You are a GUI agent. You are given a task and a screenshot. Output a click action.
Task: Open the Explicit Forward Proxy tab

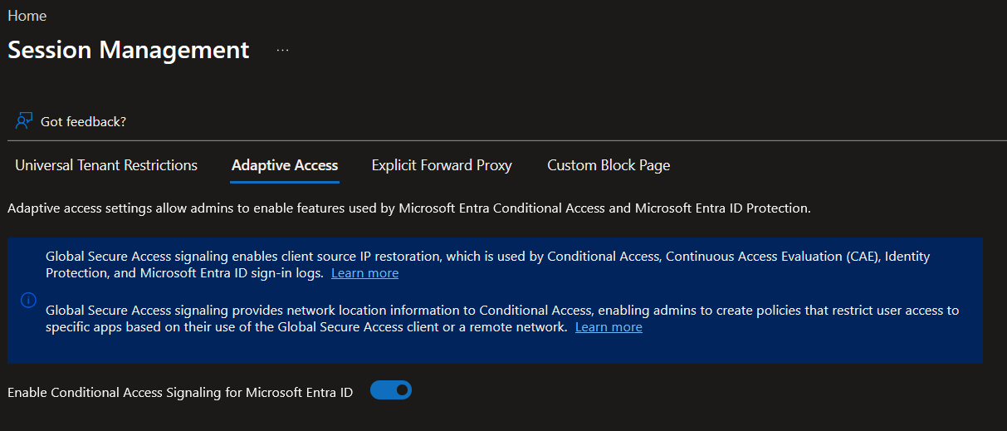pos(442,165)
